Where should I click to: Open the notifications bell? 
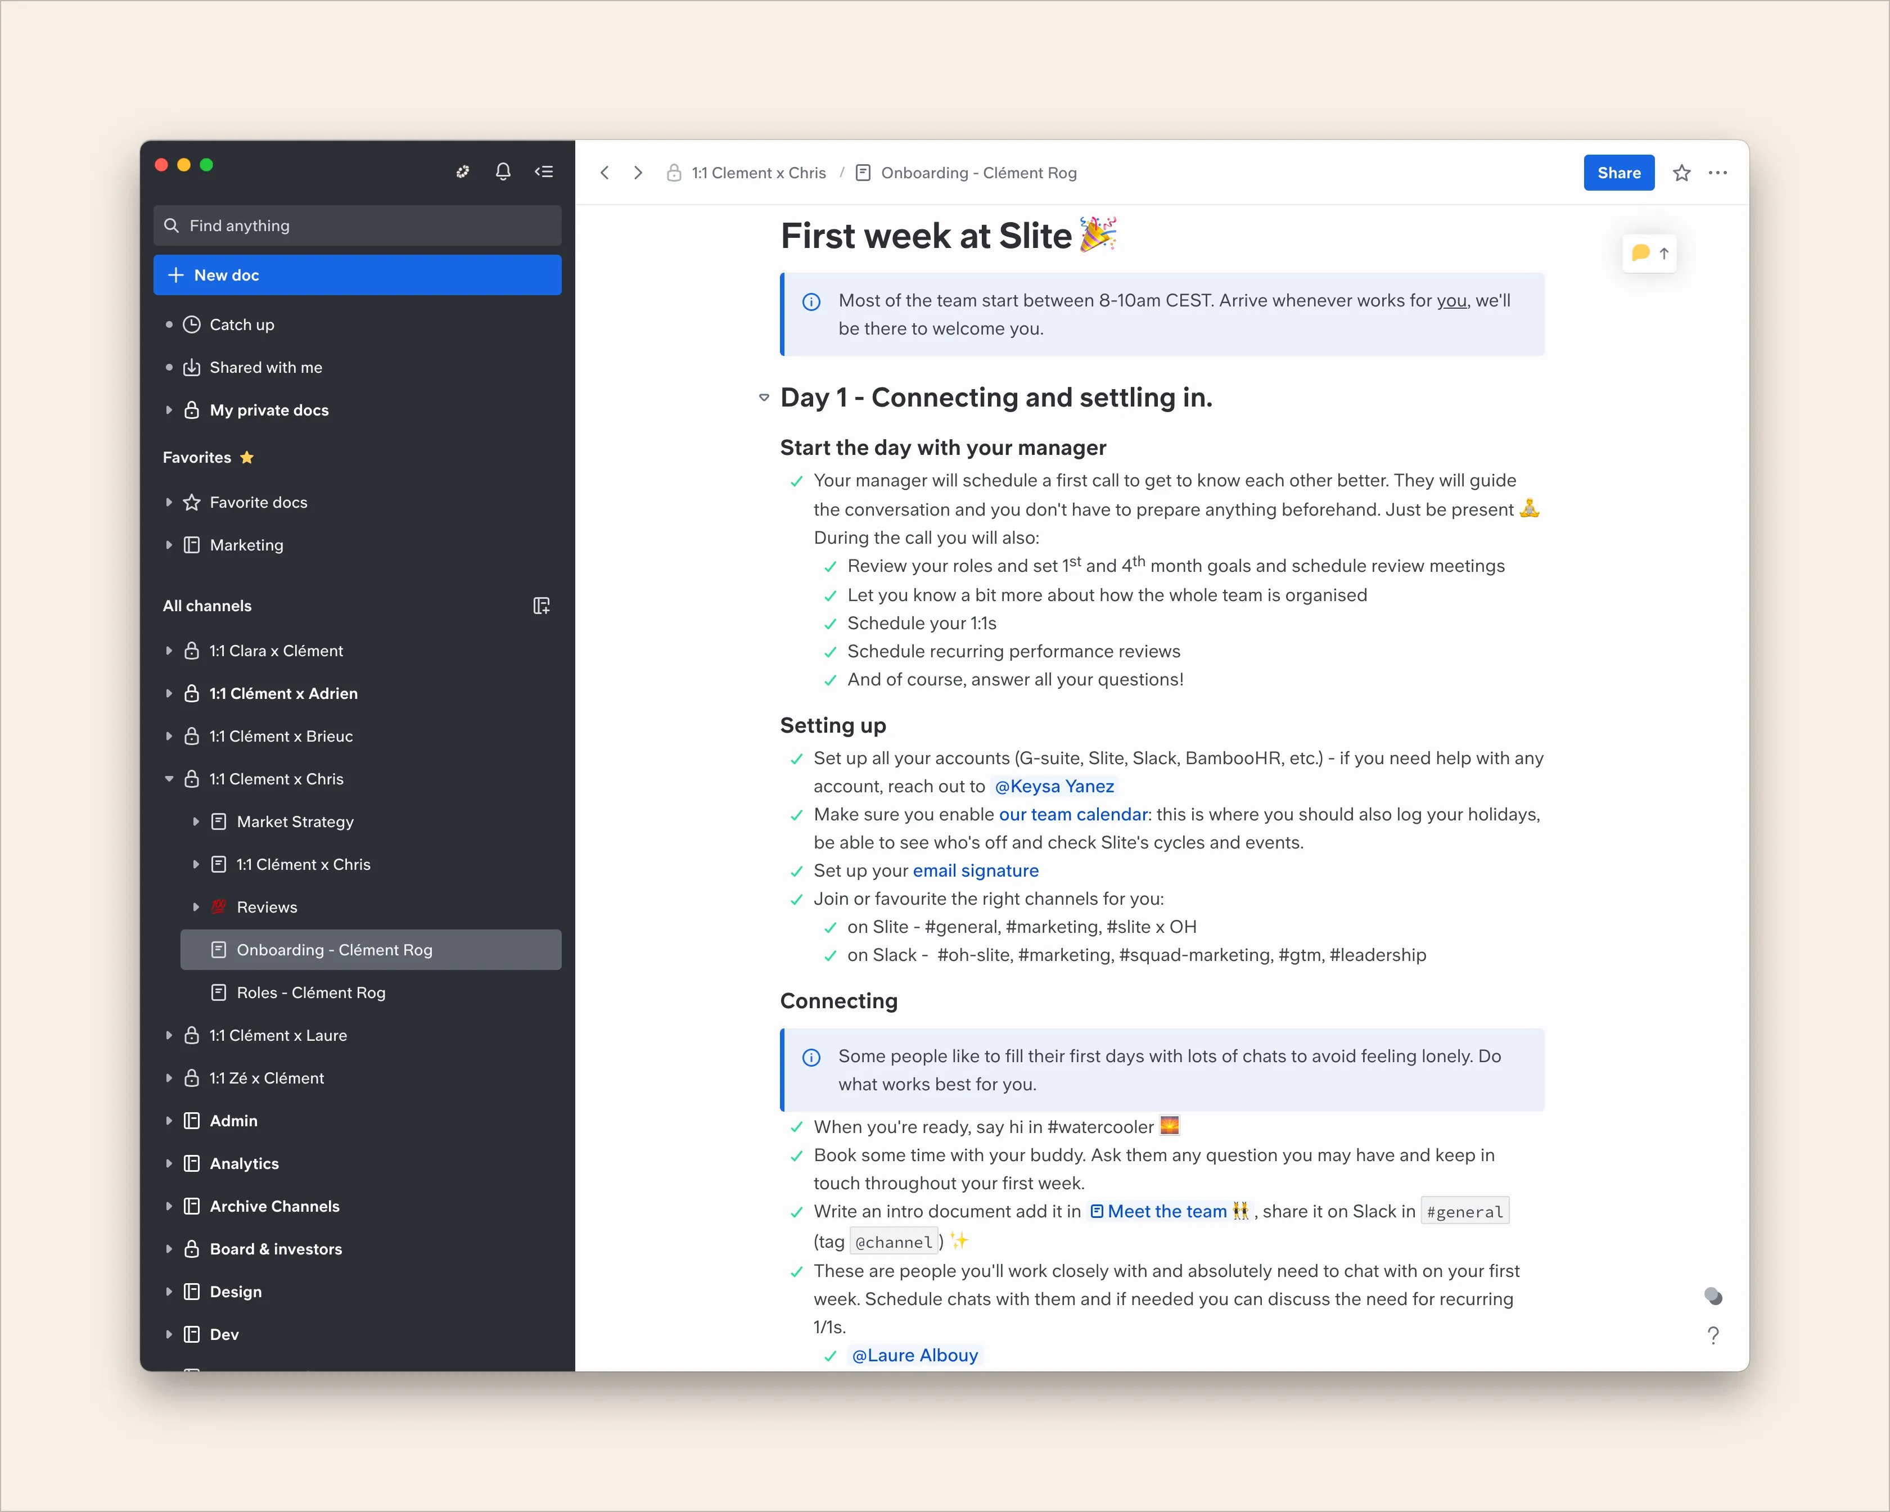[503, 172]
